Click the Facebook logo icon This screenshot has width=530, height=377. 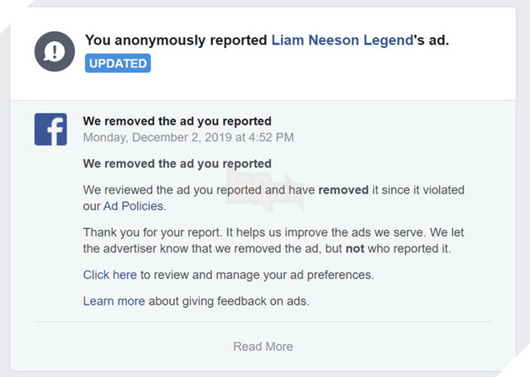point(50,130)
